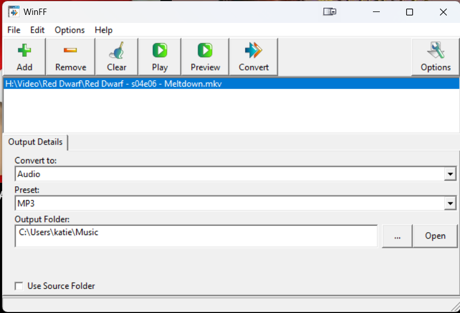Click inside the Output Folder path field
This screenshot has height=313, width=460.
point(195,236)
